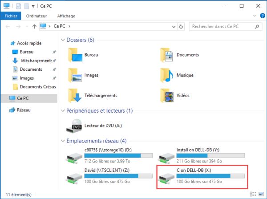
Task: Open the quick access toolbar customize dropdown
Action: point(33,7)
